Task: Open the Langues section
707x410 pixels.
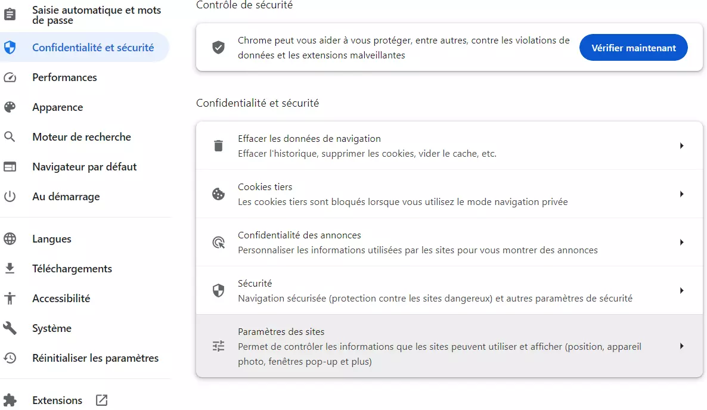Action: click(51, 238)
